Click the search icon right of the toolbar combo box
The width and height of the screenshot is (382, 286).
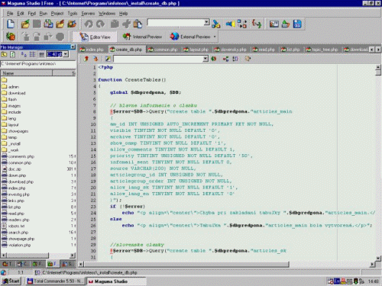click(x=215, y=24)
